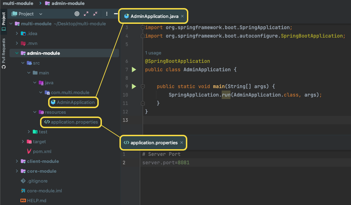351x205 pixels.
Task: Click the method end fold marker line 11
Action: (x=143, y=103)
